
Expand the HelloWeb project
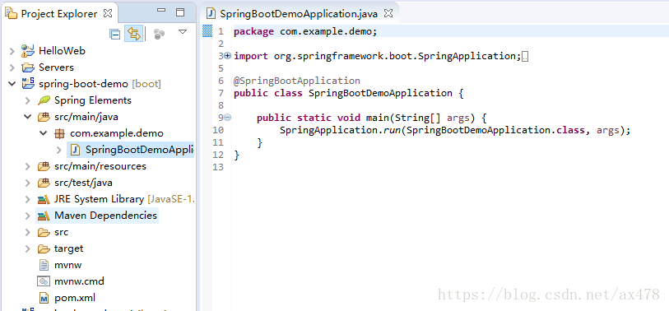click(x=12, y=51)
